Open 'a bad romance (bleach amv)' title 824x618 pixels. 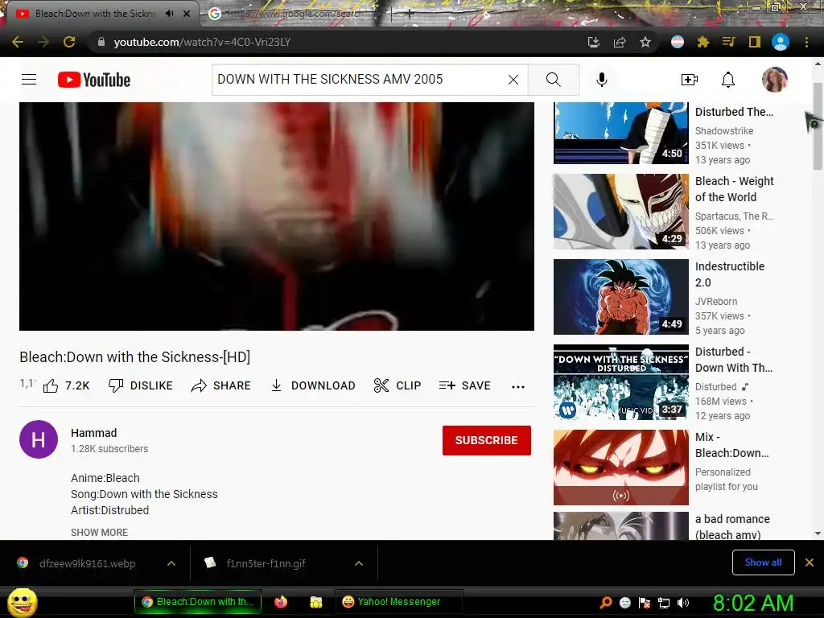[x=732, y=526]
